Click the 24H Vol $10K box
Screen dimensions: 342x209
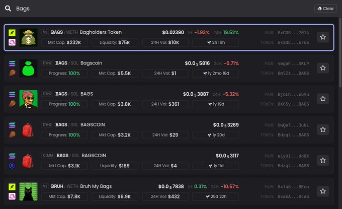[x=165, y=42]
